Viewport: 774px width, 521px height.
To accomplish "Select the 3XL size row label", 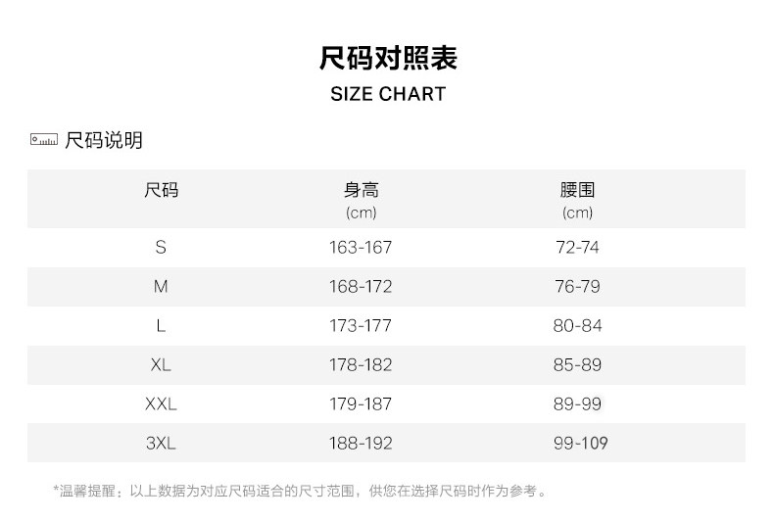I will (x=161, y=444).
